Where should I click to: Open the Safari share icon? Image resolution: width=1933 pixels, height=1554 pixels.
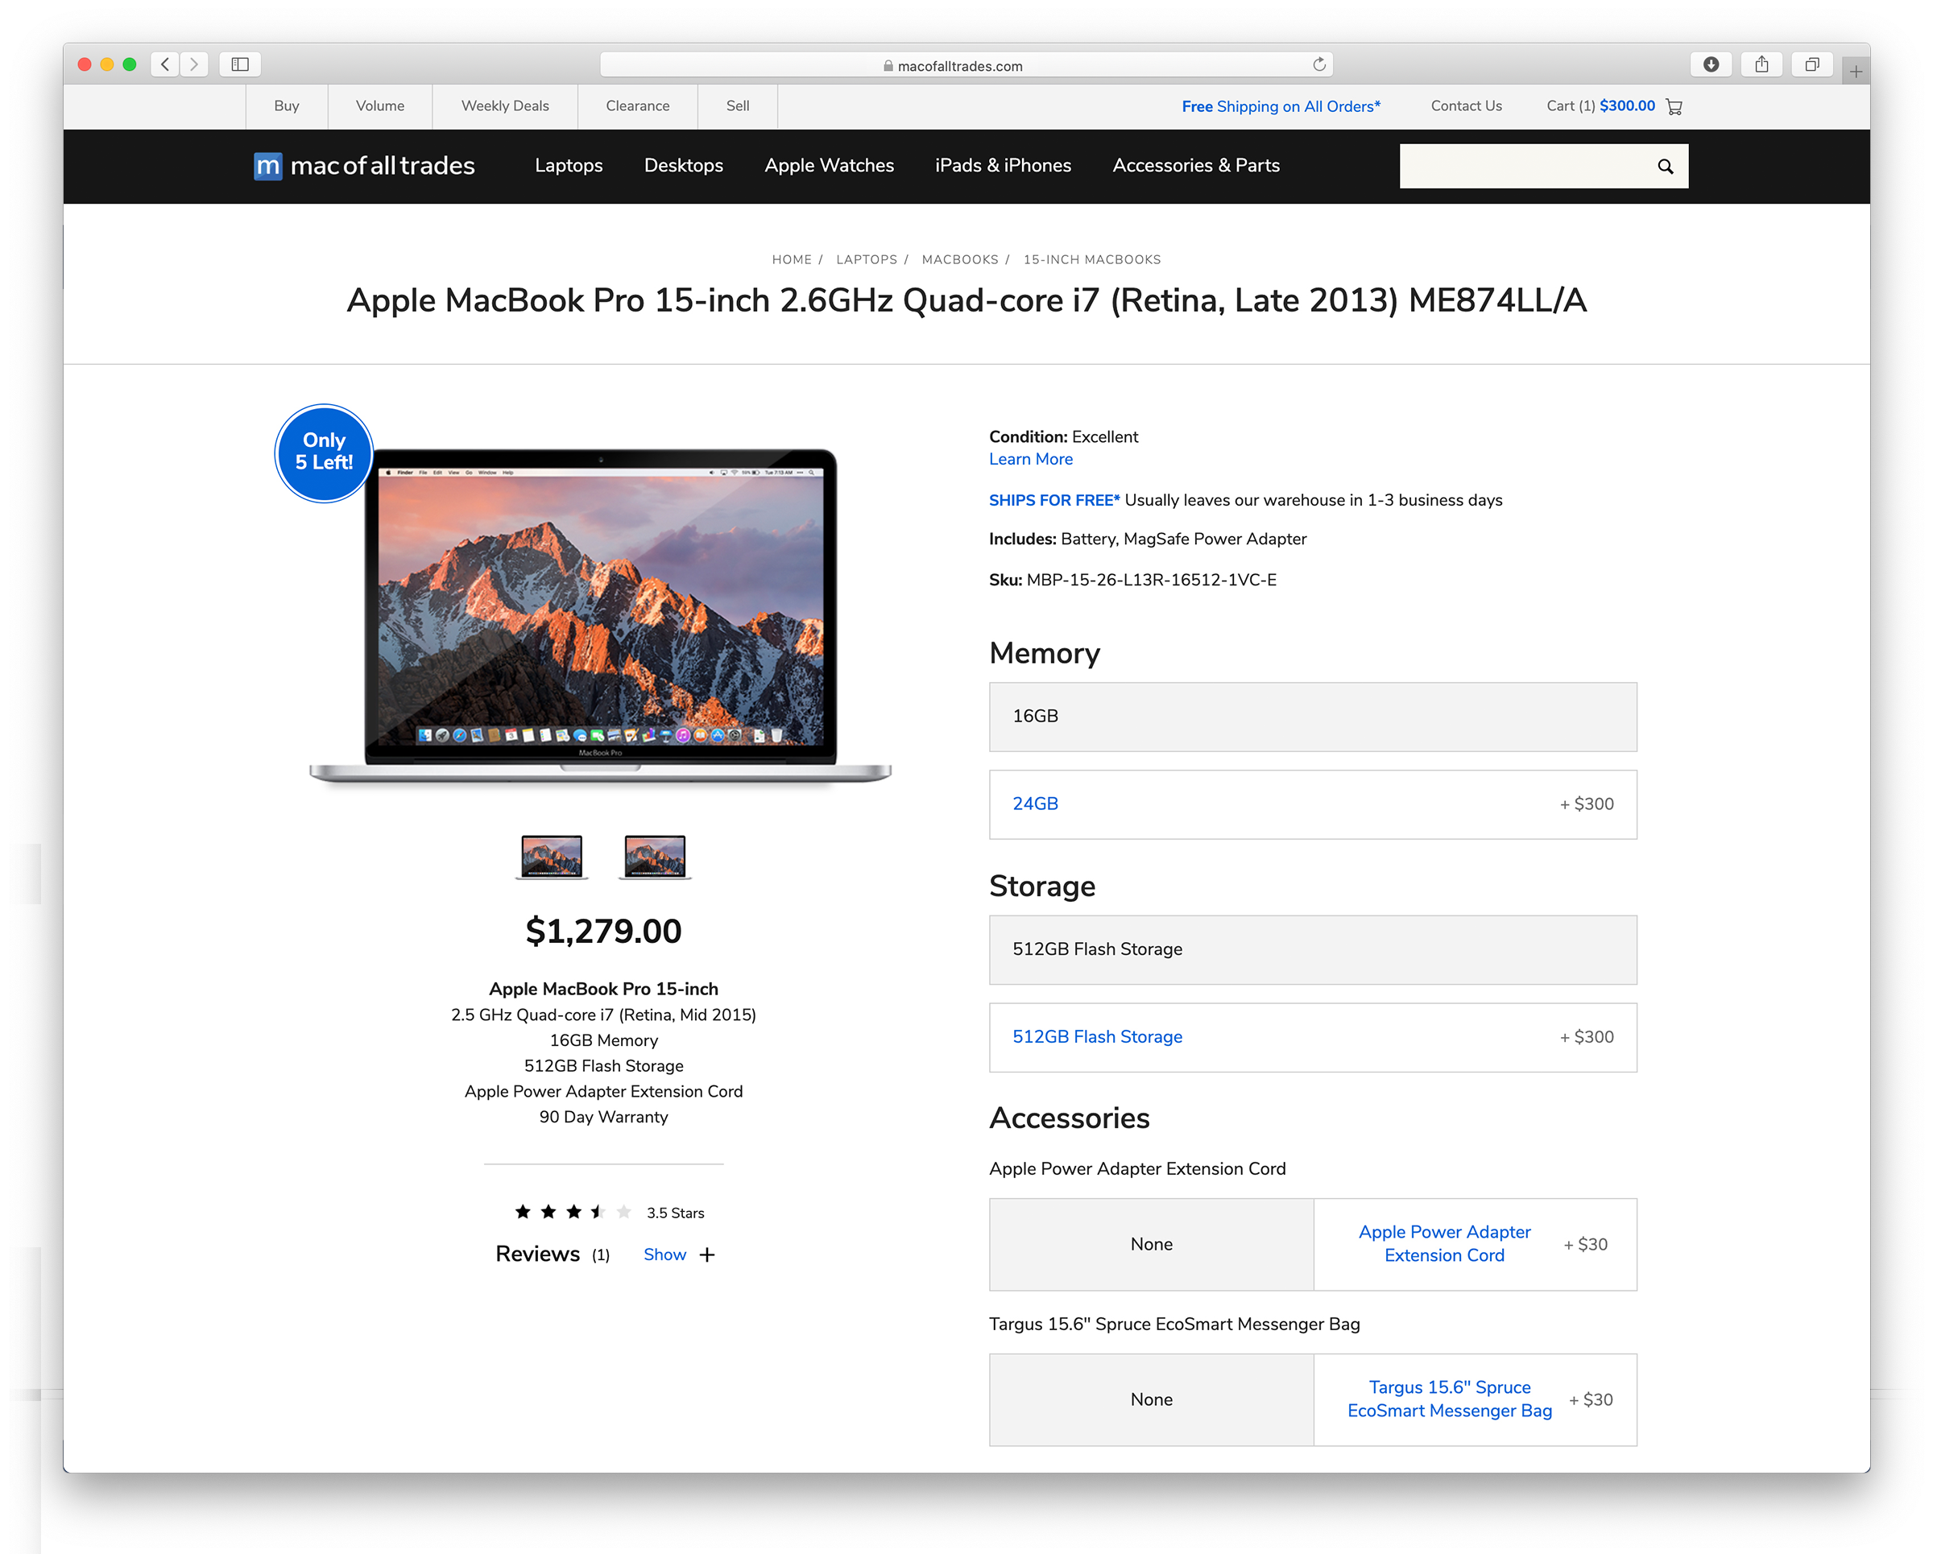tap(1761, 64)
